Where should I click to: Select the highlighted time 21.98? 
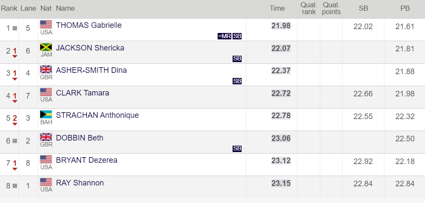tap(281, 26)
